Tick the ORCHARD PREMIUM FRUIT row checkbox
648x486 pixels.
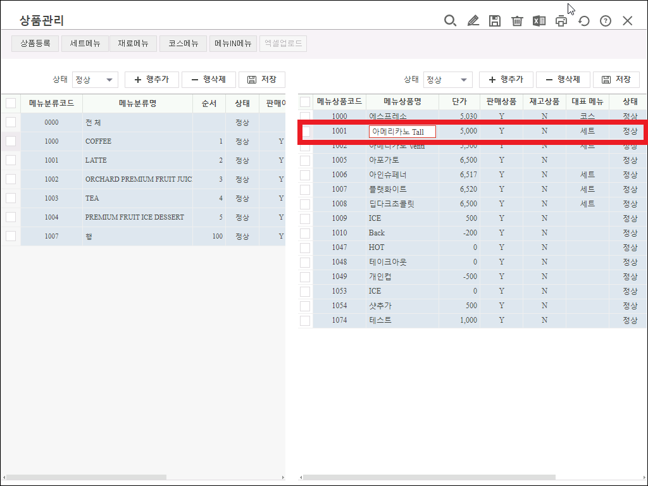click(11, 179)
